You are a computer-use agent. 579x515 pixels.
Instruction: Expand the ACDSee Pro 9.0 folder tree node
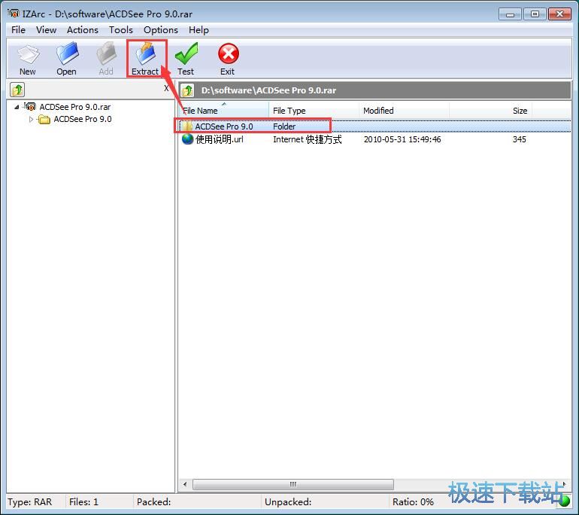[x=31, y=120]
